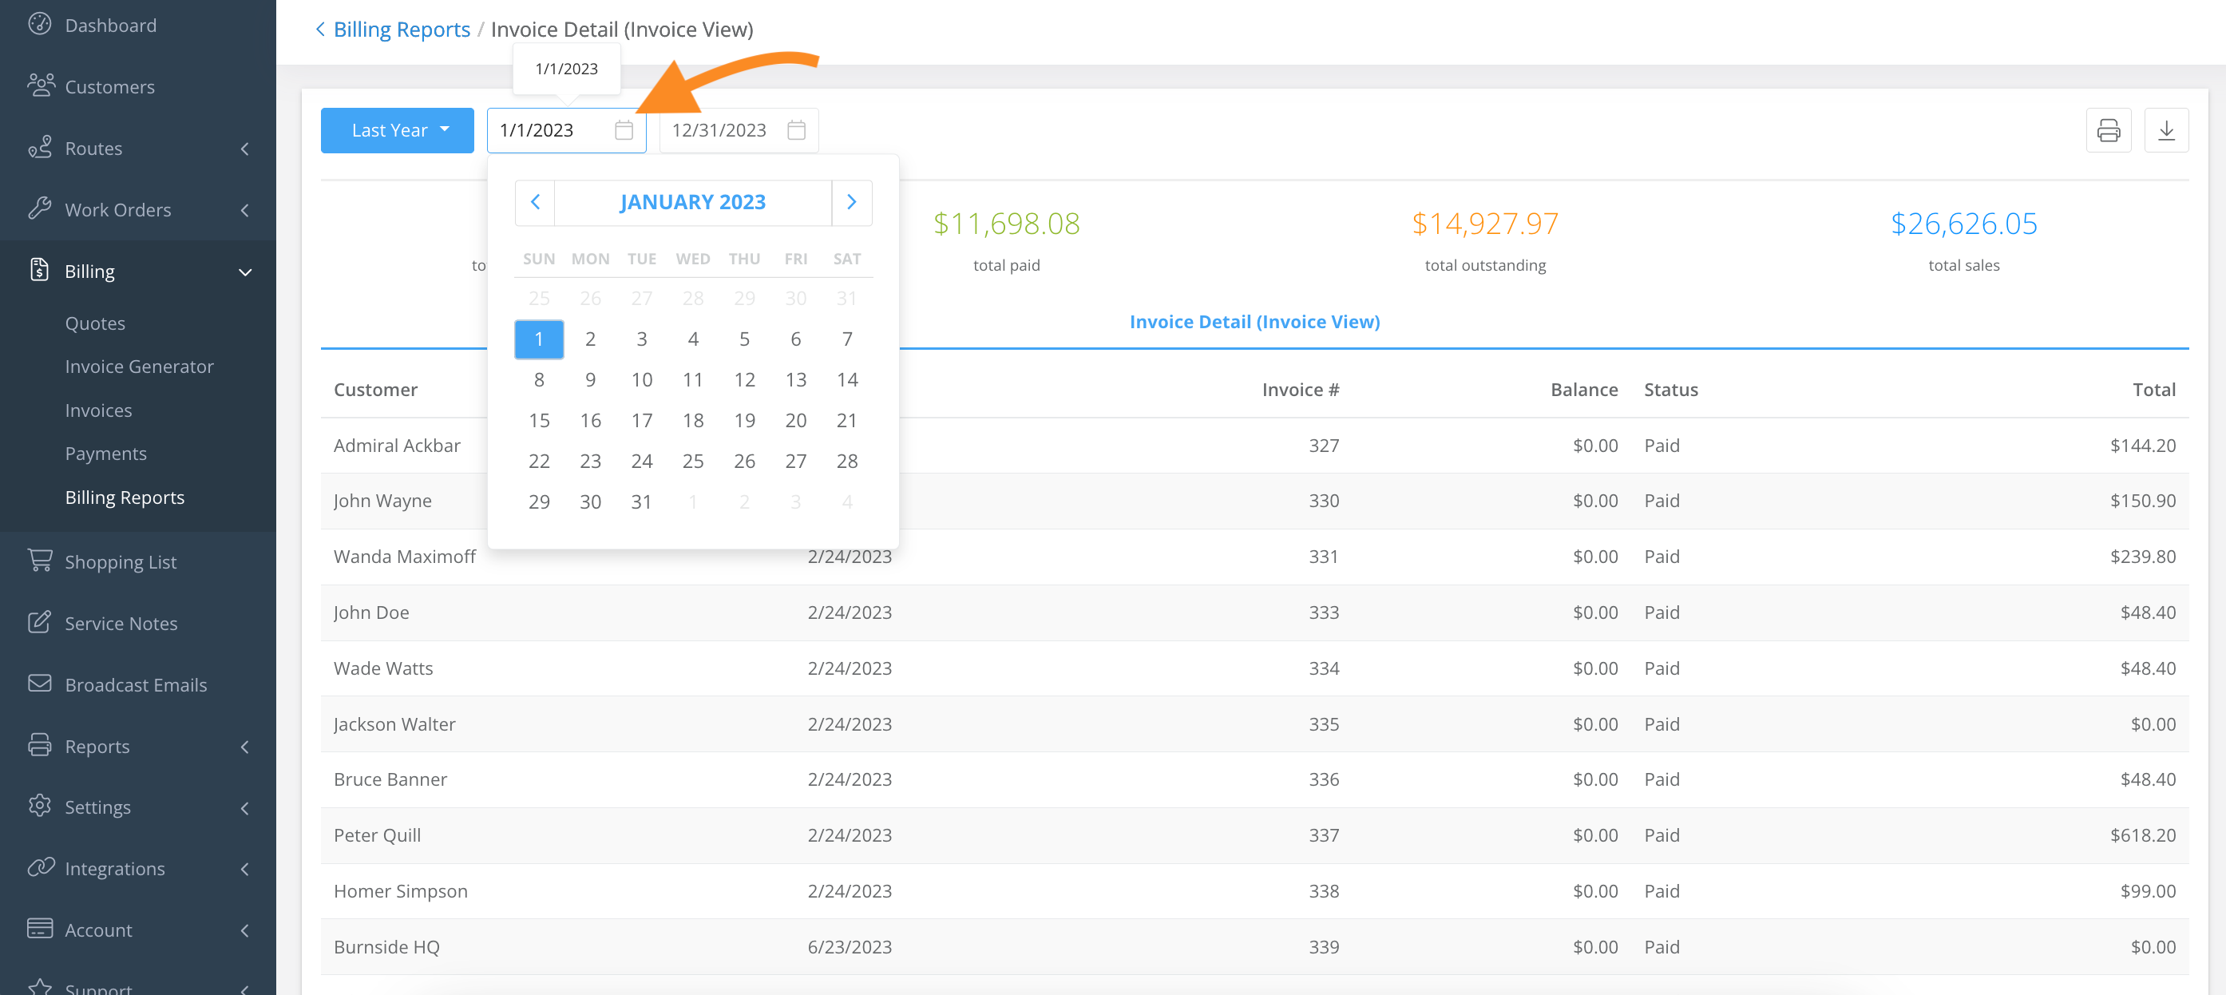2226x995 pixels.
Task: Expand the Reports submenu chevron
Action: click(x=245, y=747)
